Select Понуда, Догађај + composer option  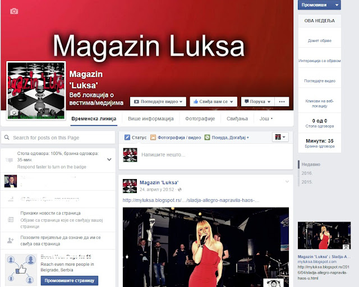pos(227,138)
